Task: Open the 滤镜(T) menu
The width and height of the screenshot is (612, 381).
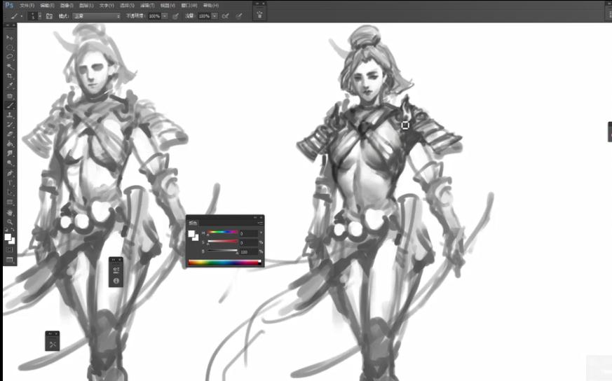Action: point(147,6)
